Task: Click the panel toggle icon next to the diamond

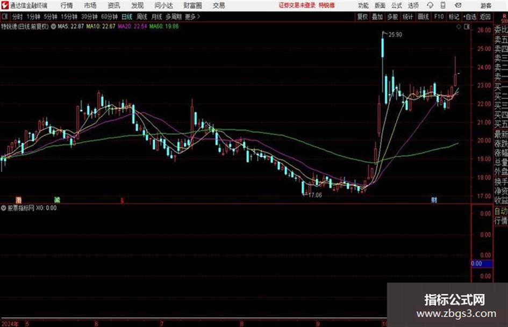Action: pos(467,27)
